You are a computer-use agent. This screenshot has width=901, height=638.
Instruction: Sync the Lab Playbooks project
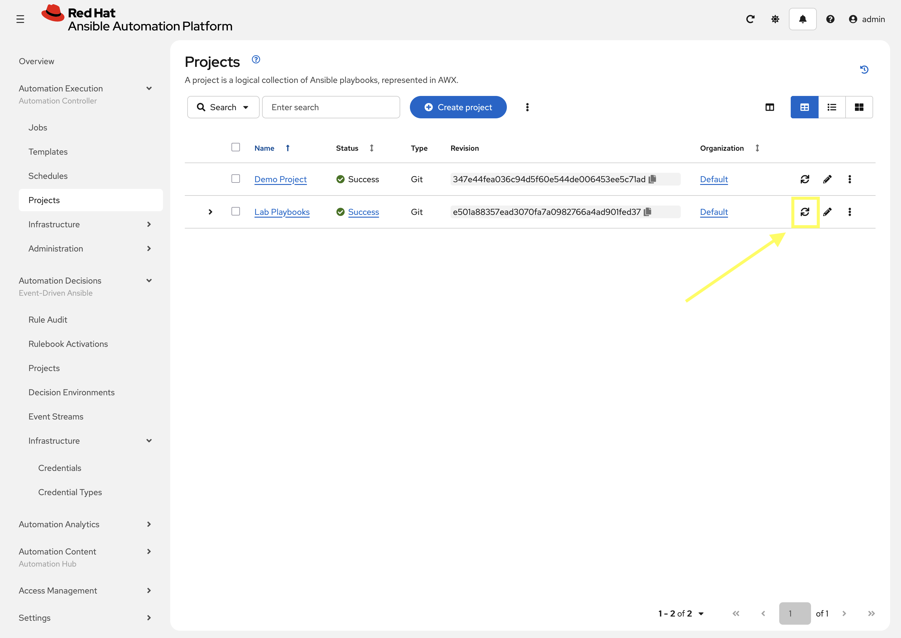coord(805,212)
